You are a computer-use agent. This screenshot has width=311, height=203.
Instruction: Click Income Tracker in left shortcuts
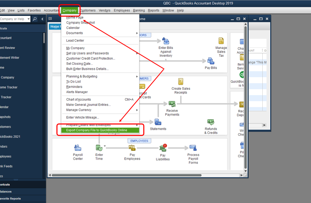tap(8, 87)
